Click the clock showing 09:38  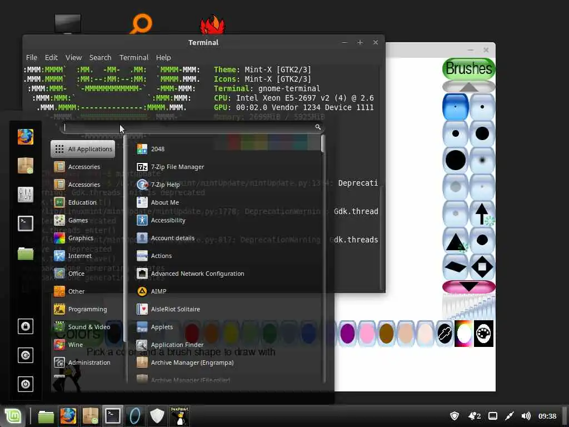[x=547, y=416]
